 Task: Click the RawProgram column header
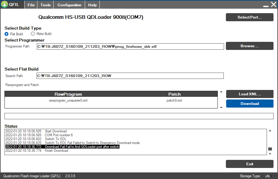(68, 94)
